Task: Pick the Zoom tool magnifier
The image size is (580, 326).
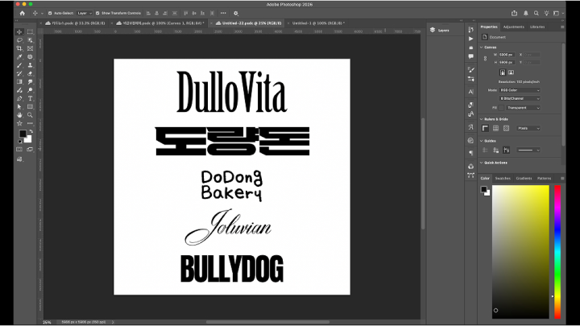Action: pos(30,115)
